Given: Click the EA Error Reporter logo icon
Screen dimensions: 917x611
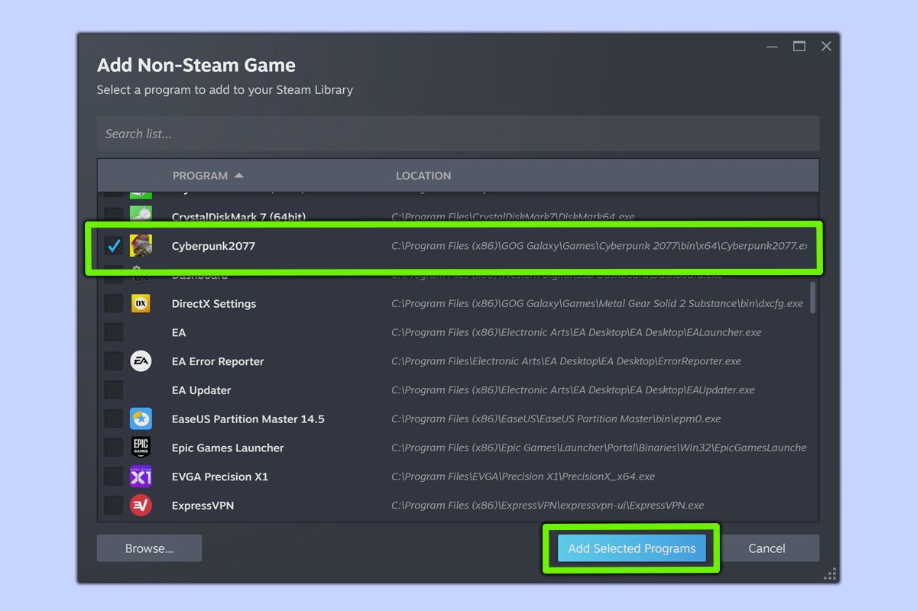Looking at the screenshot, I should point(142,361).
